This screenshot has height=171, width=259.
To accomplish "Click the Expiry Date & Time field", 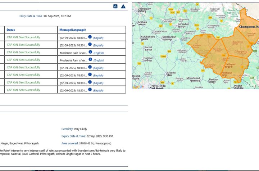I will tap(87, 136).
